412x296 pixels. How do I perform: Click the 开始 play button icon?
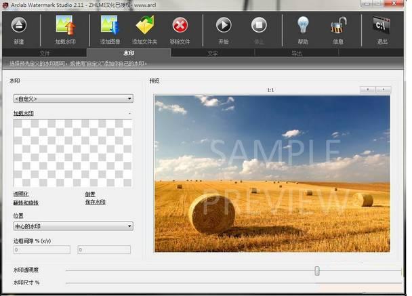coord(224,25)
